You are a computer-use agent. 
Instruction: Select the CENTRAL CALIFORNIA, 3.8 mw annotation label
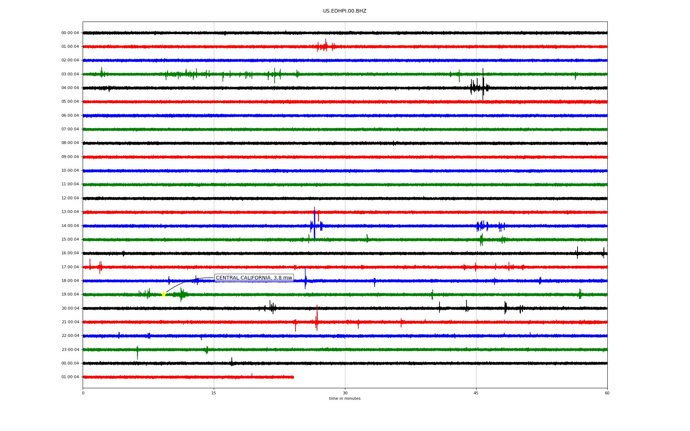tap(254, 278)
